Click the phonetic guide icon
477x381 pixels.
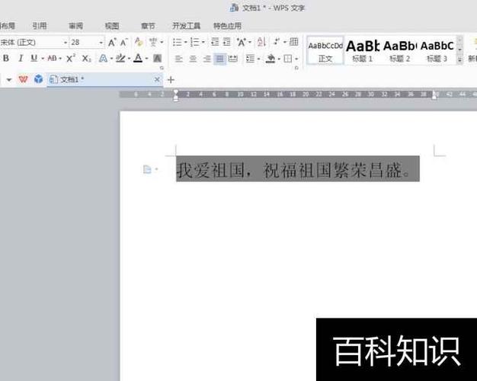click(x=153, y=42)
